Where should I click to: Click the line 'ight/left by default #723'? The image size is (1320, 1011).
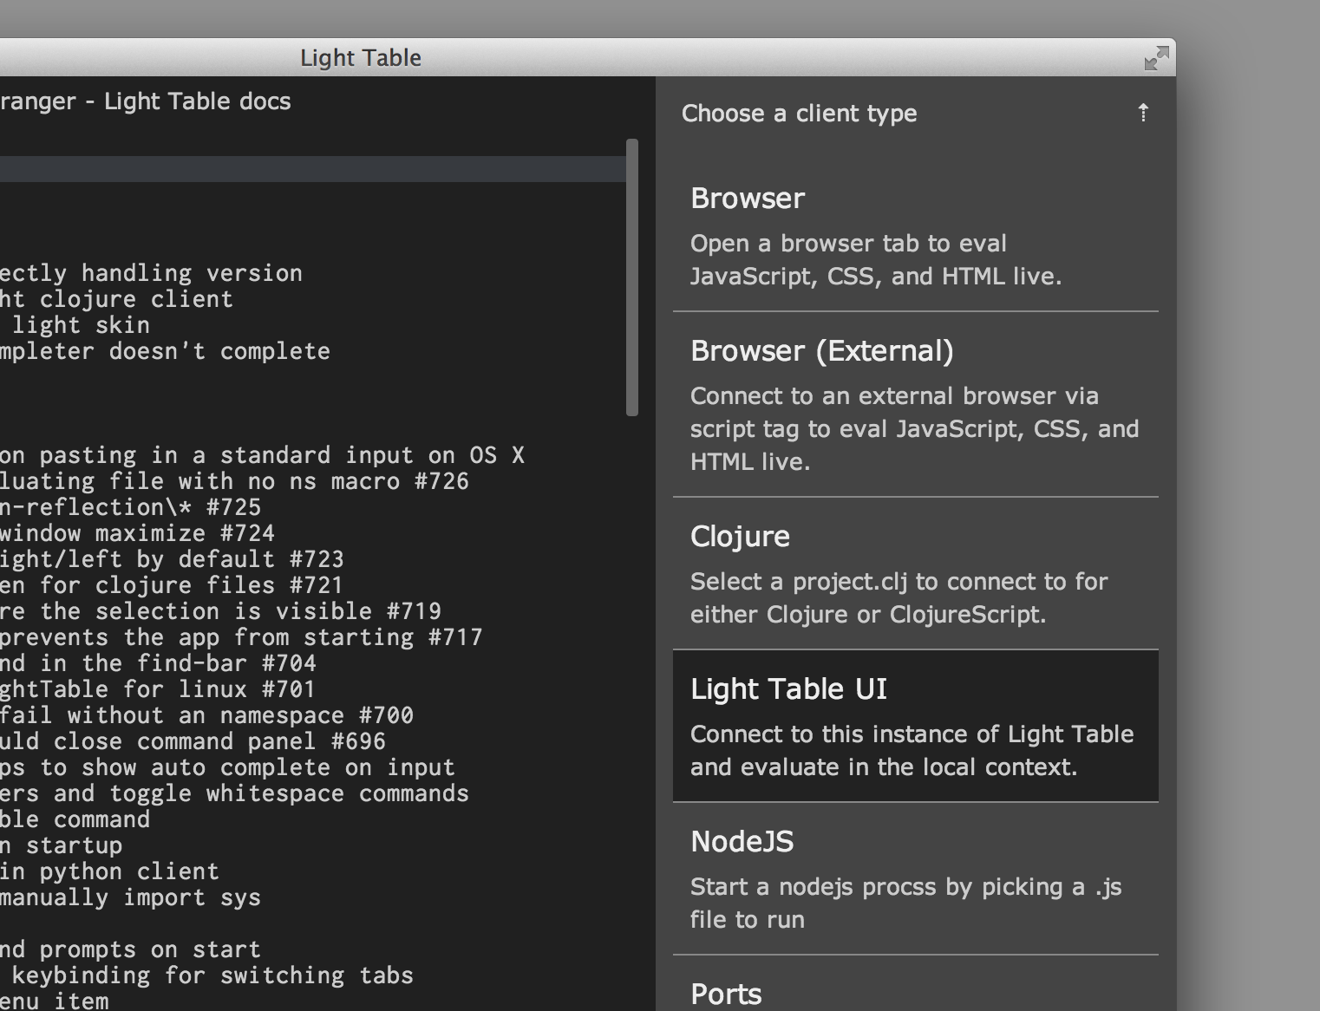tap(172, 559)
